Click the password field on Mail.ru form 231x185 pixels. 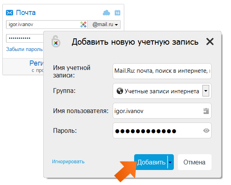(x=25, y=38)
